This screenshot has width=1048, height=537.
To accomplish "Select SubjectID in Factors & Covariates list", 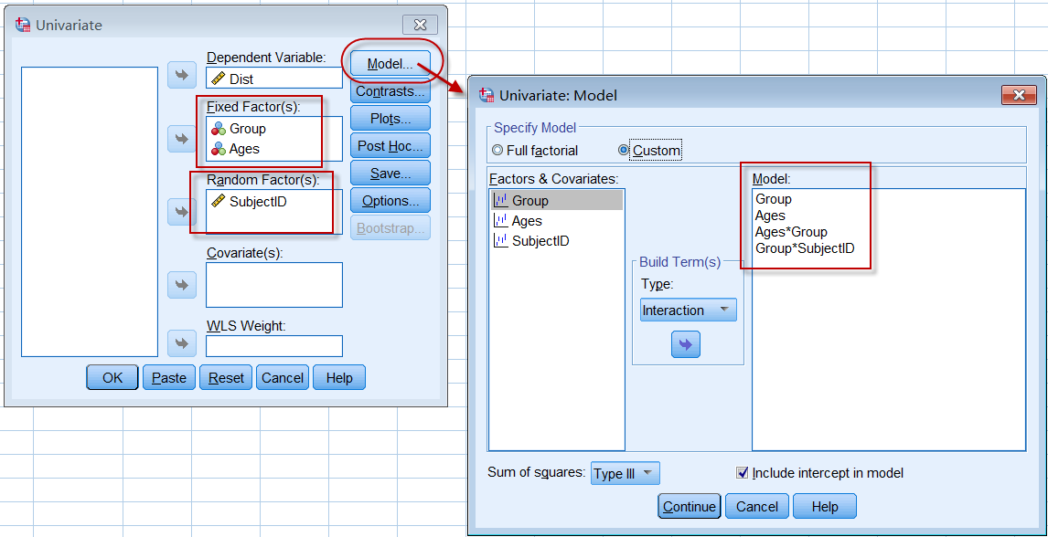I will click(540, 241).
